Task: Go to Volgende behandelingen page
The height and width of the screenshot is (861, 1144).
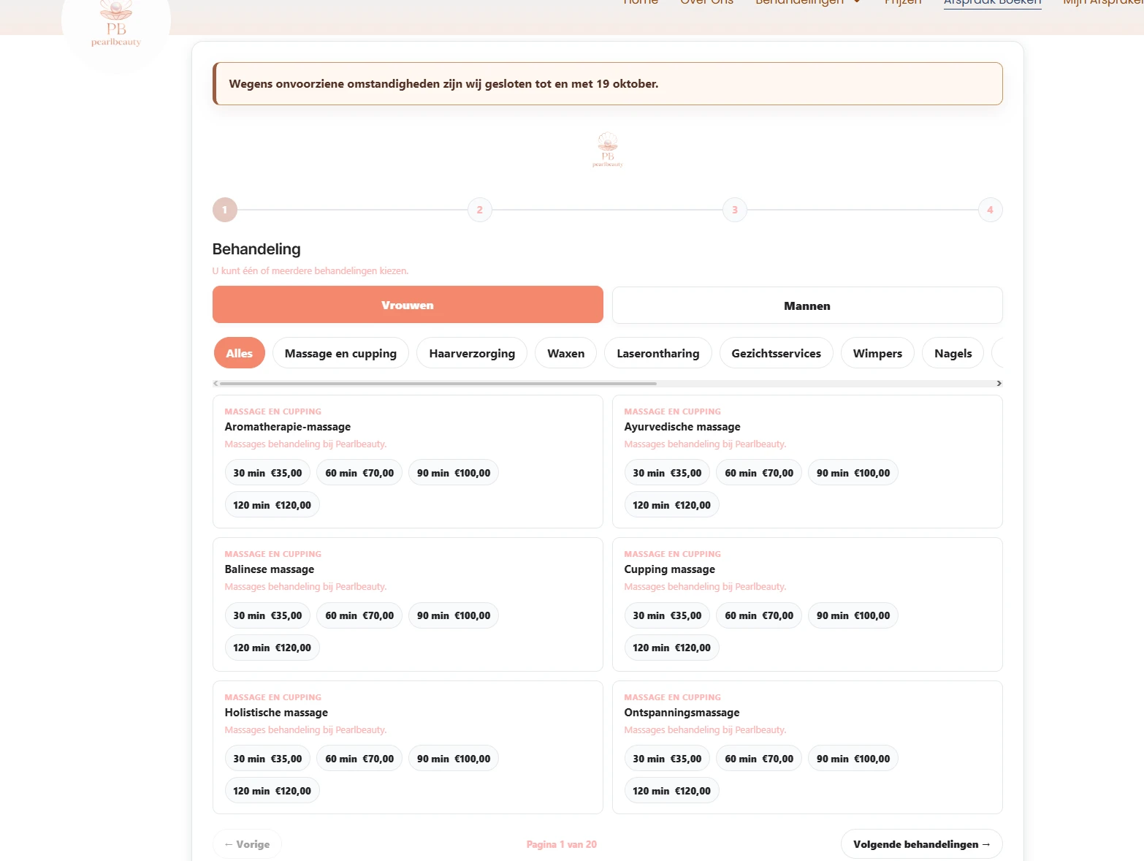Action: point(922,844)
